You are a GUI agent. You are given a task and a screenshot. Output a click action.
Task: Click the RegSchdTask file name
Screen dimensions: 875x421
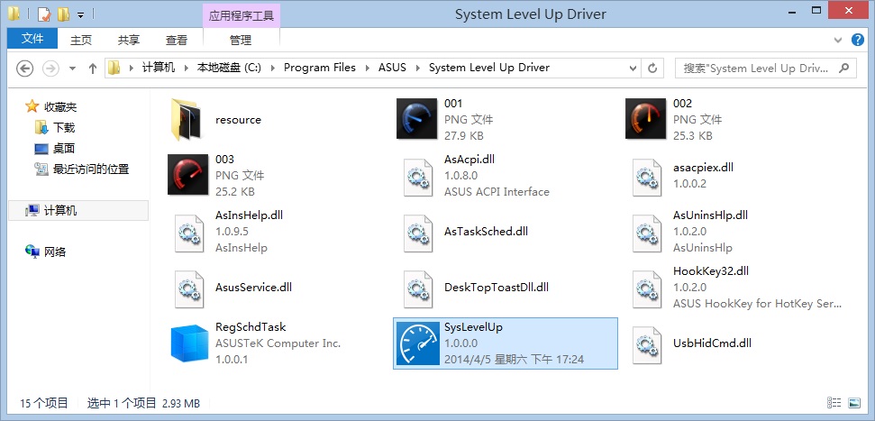[251, 327]
